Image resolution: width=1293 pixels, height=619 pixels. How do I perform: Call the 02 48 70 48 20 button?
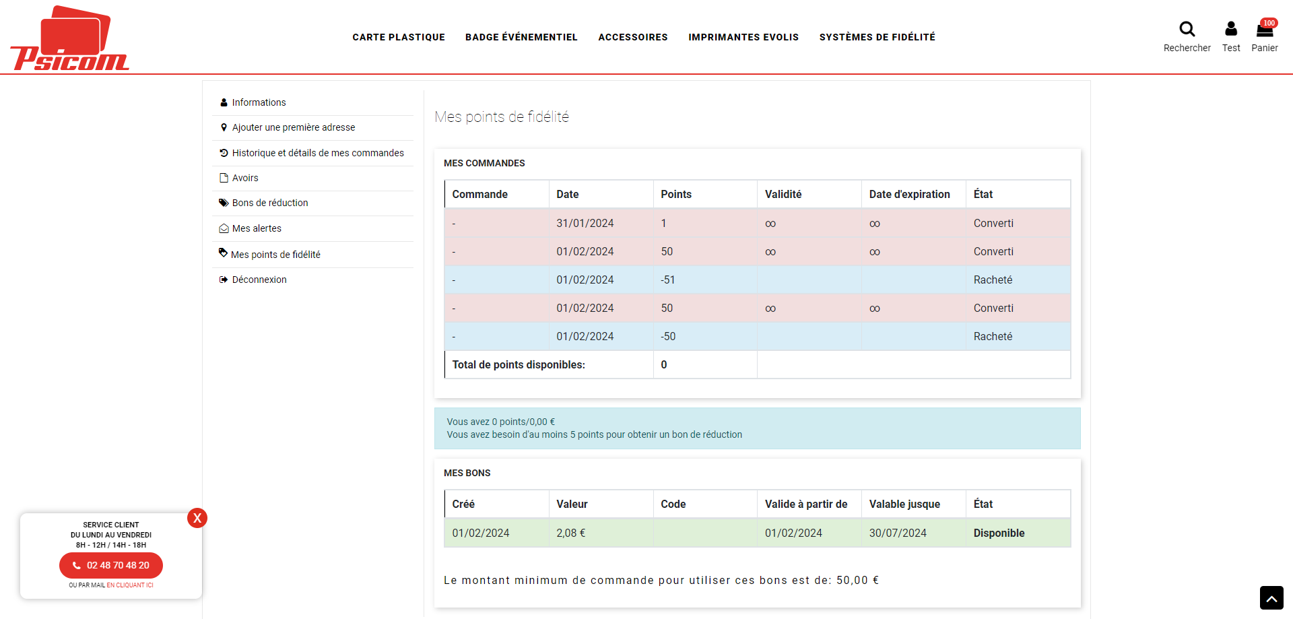[111, 566]
